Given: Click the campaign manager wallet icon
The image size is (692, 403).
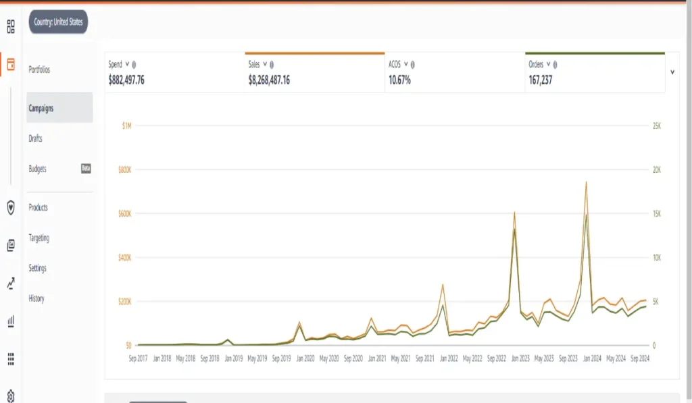Looking at the screenshot, I should click(11, 65).
